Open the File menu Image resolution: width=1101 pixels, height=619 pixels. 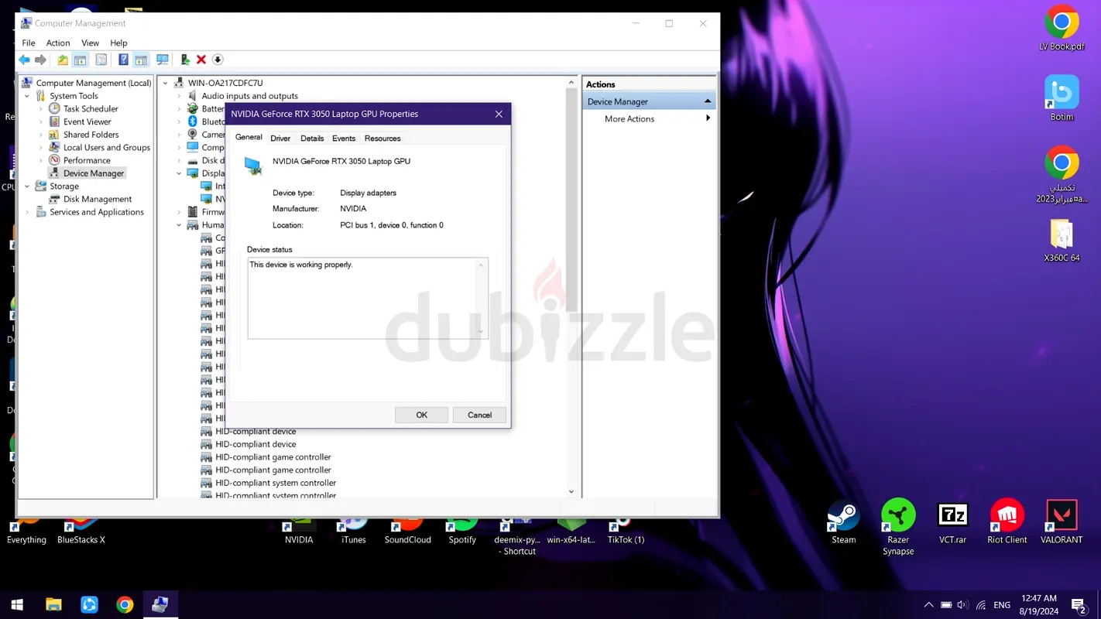29,43
